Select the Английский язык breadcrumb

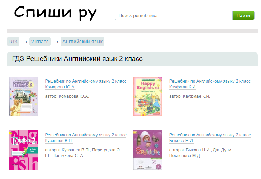82,42
